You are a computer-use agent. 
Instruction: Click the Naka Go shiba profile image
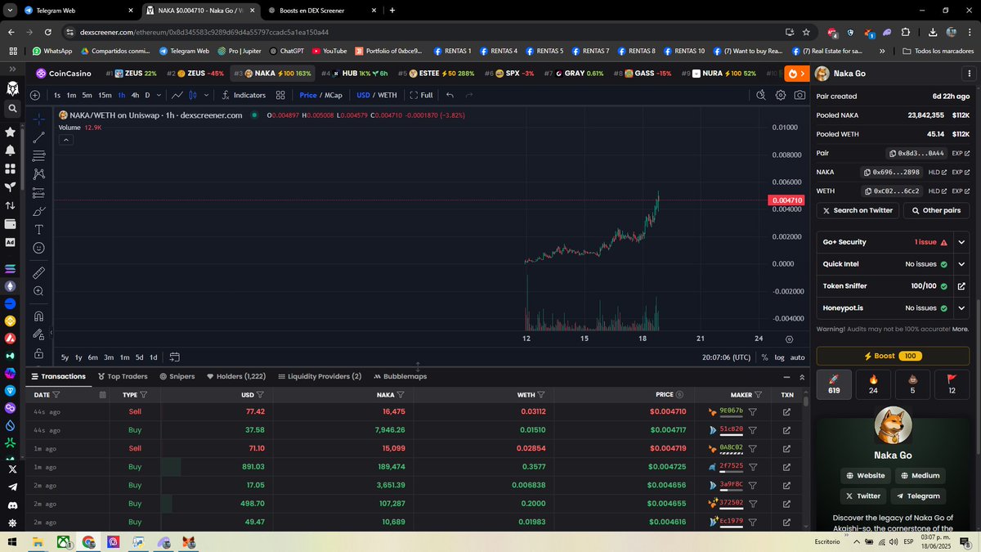point(893,424)
